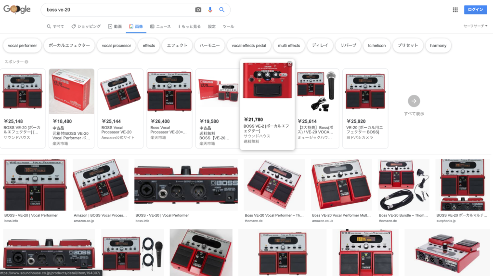
Task: Click the show-all arrow circle
Action: [414, 101]
